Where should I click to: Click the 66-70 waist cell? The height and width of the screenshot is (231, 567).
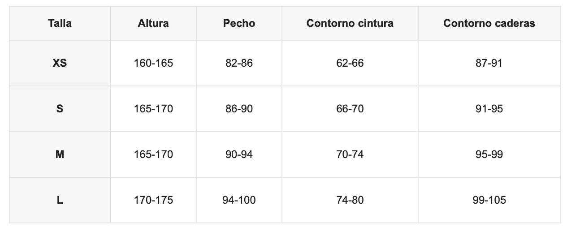click(350, 109)
